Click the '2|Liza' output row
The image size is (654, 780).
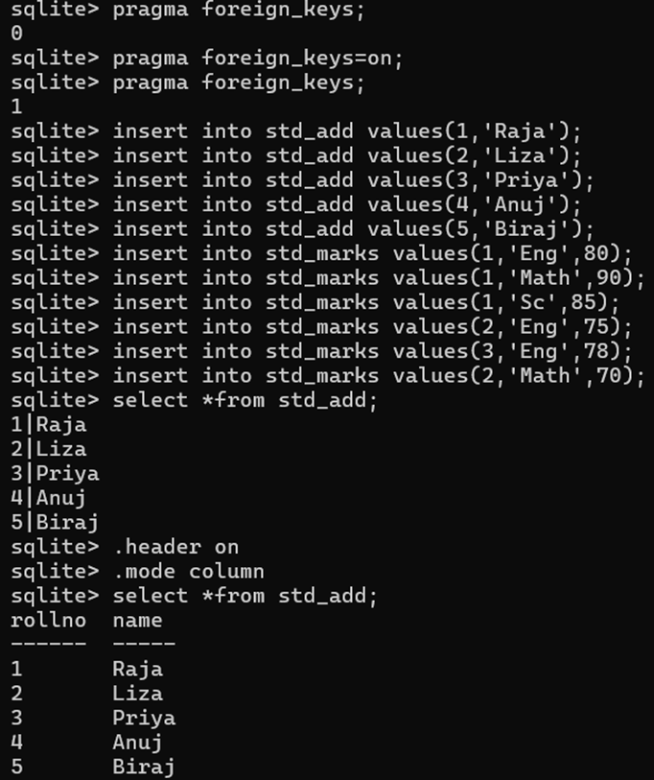click(49, 449)
